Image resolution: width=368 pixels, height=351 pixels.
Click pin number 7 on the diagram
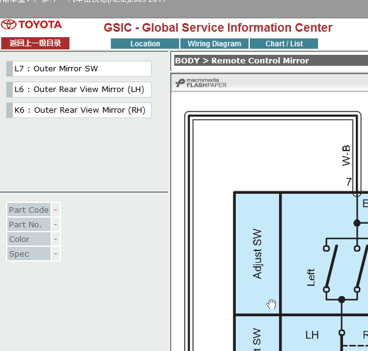(x=349, y=182)
